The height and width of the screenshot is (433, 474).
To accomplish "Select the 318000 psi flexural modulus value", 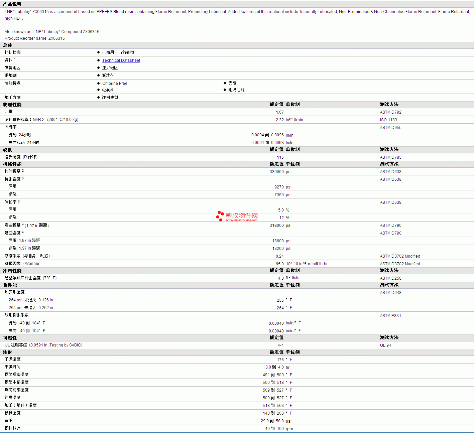I will (280, 226).
